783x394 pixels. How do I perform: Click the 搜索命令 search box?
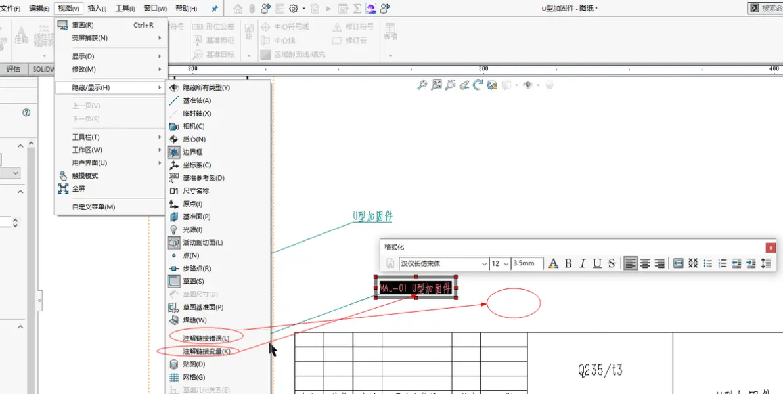click(765, 8)
